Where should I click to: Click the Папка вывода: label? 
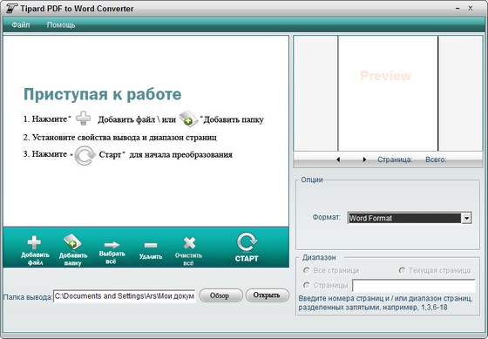[x=28, y=297]
